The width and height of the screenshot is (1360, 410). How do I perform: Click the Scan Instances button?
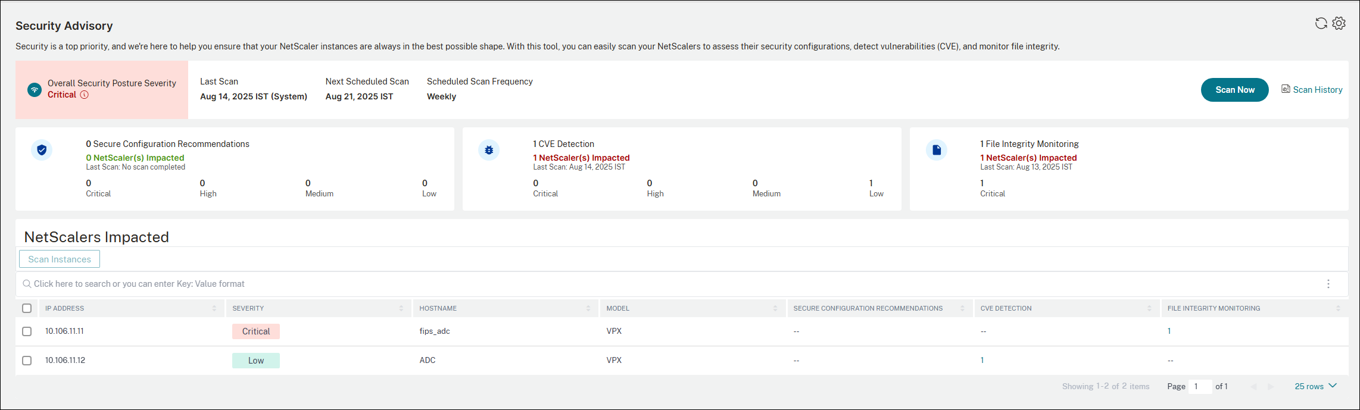[x=60, y=259]
